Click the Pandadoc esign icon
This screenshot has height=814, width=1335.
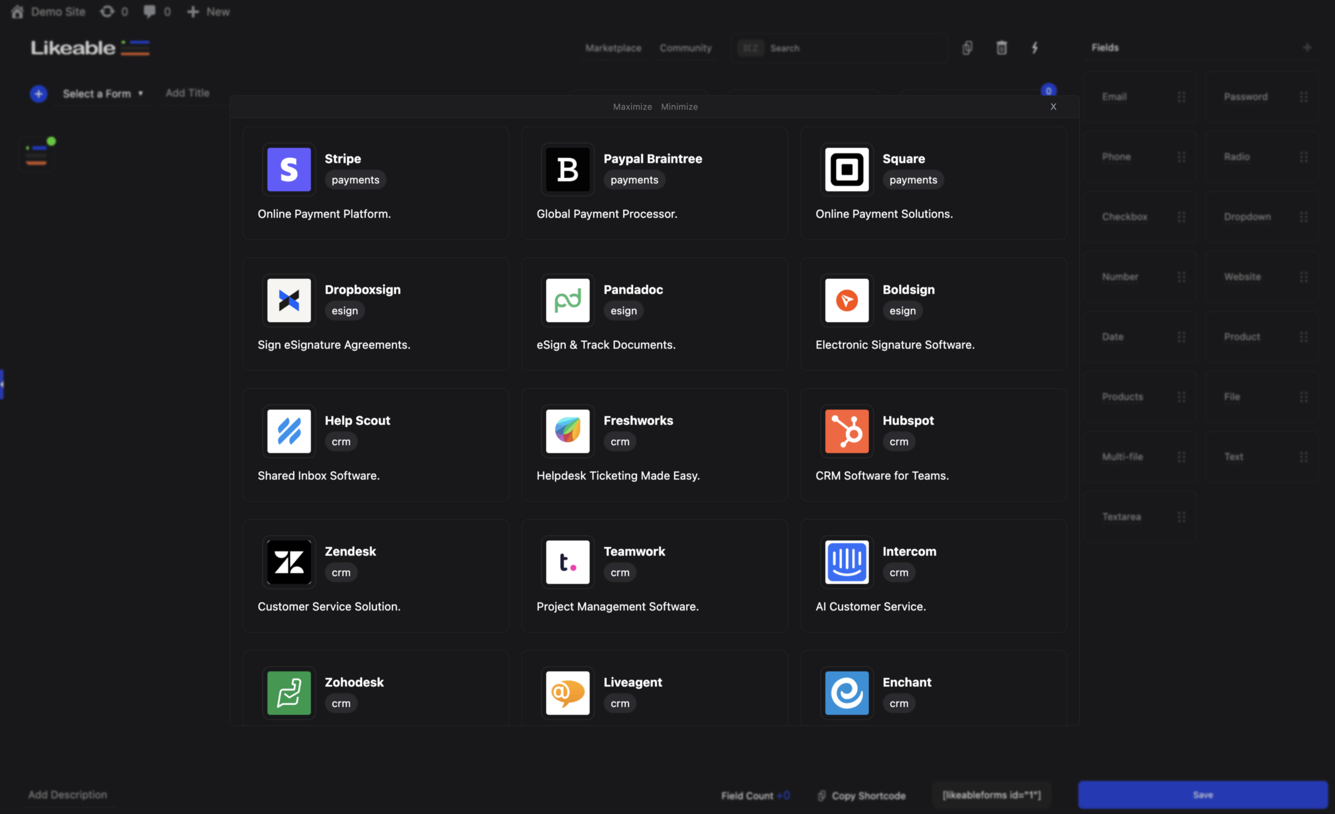click(x=567, y=300)
